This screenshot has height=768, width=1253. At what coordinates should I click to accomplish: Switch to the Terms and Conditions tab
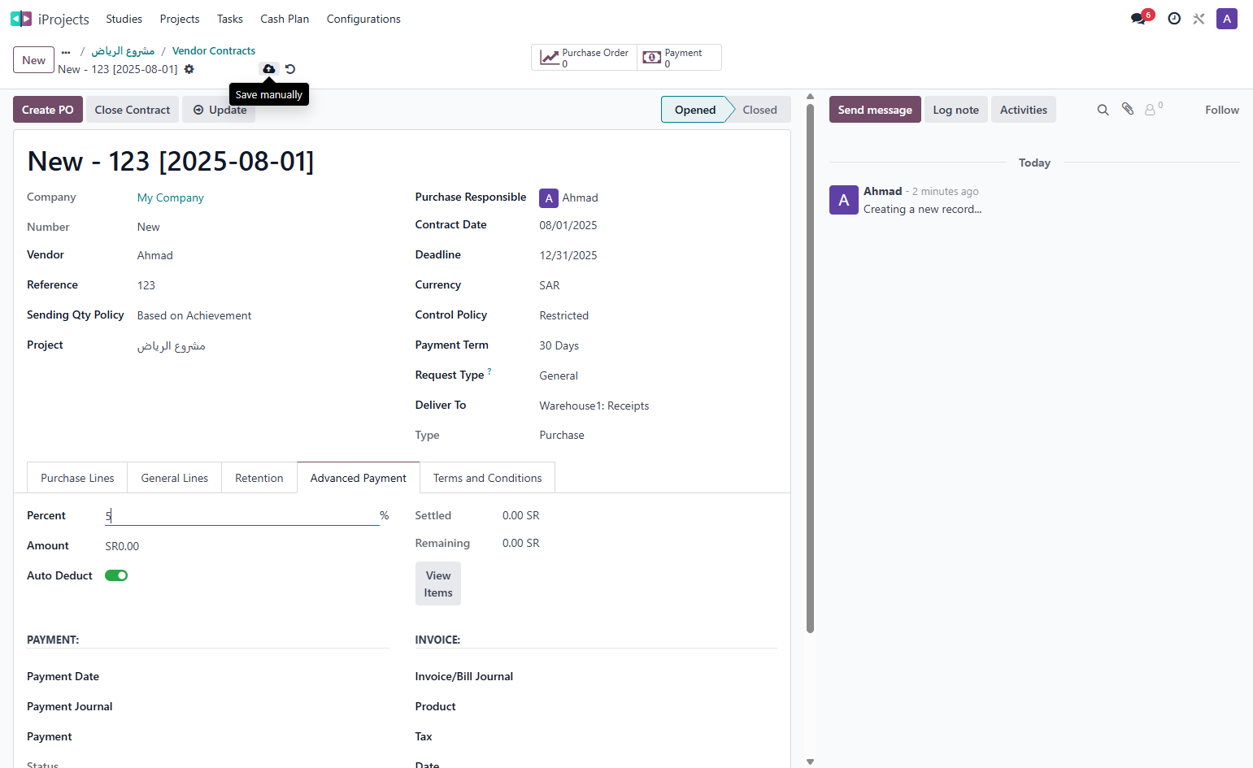click(x=488, y=478)
